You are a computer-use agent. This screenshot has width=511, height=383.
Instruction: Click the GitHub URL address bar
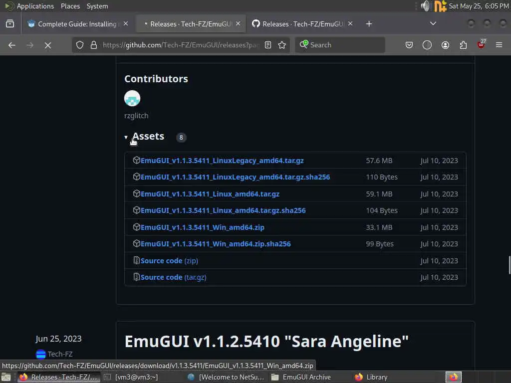(x=180, y=45)
